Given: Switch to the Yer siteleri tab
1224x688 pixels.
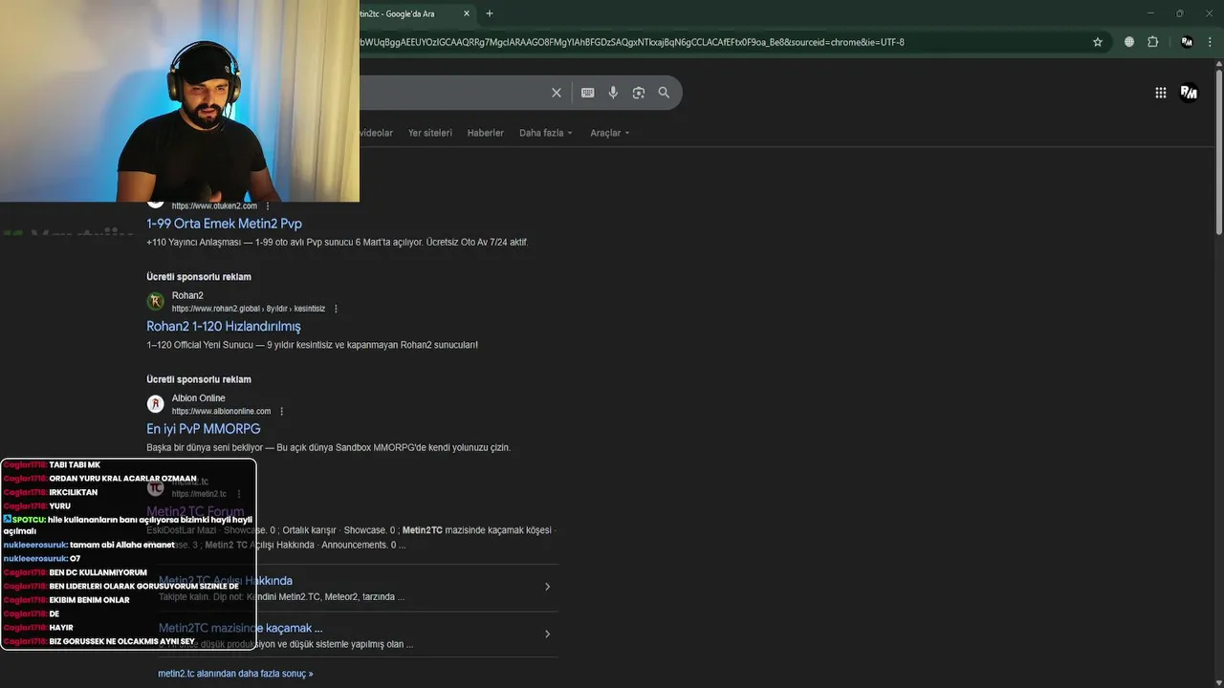Looking at the screenshot, I should click(x=430, y=133).
